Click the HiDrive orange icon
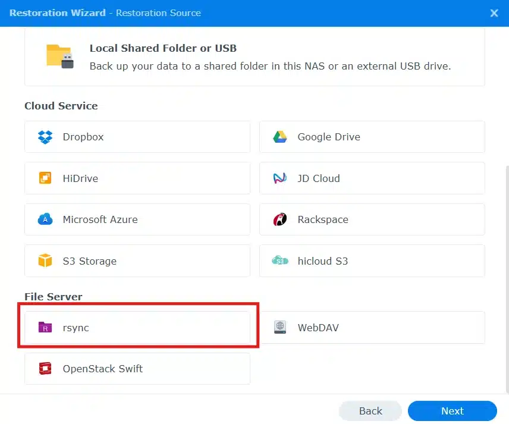The height and width of the screenshot is (424, 509). click(x=45, y=178)
